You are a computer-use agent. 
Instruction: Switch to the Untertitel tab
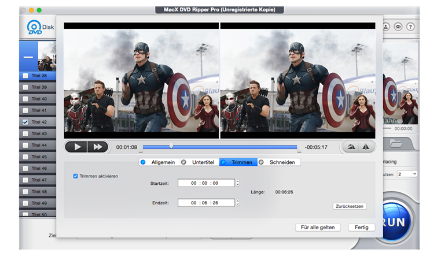(x=199, y=162)
